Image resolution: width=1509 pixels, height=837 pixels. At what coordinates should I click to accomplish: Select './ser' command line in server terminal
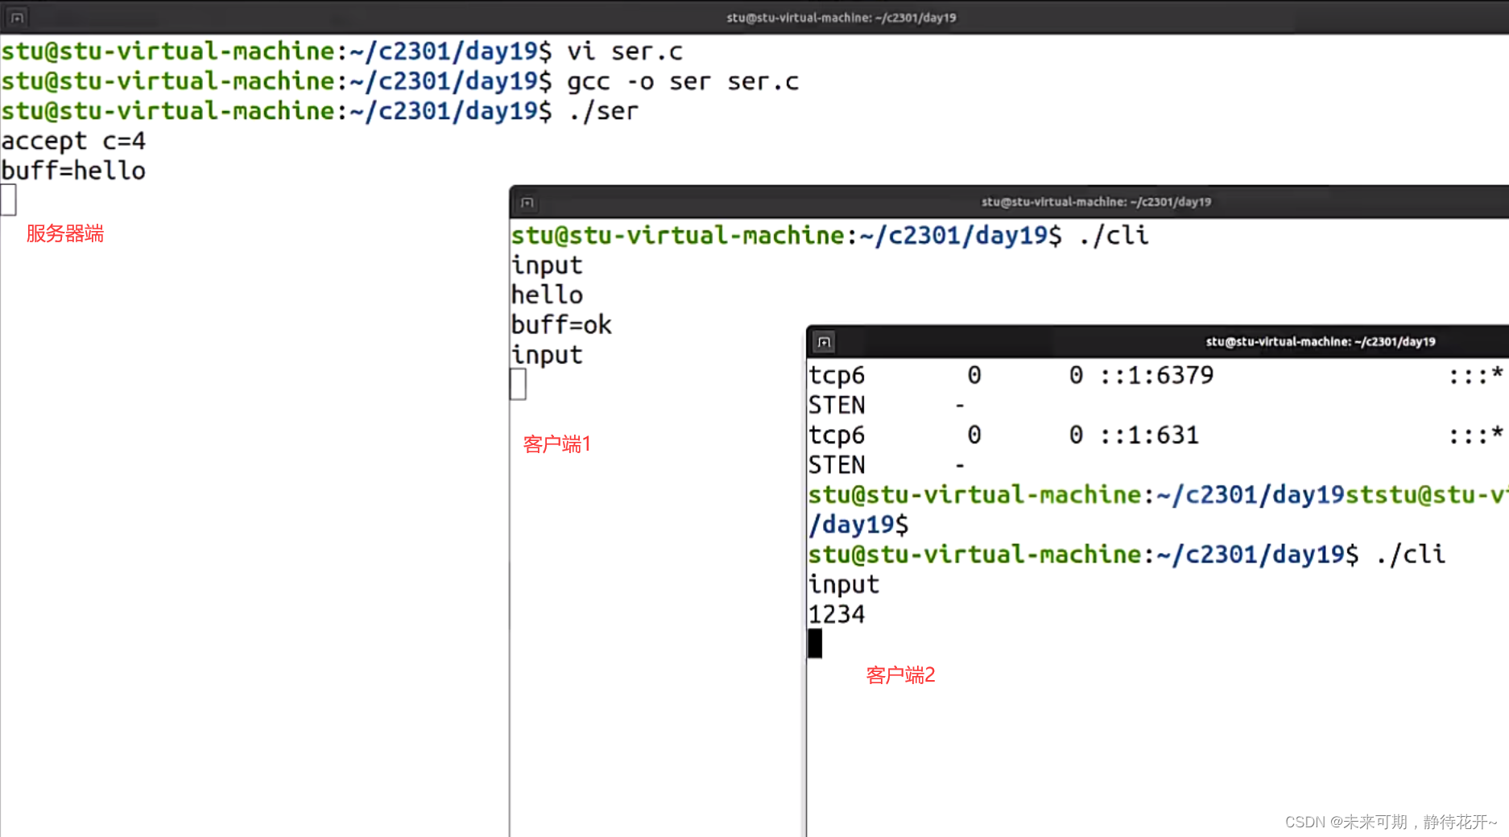320,111
